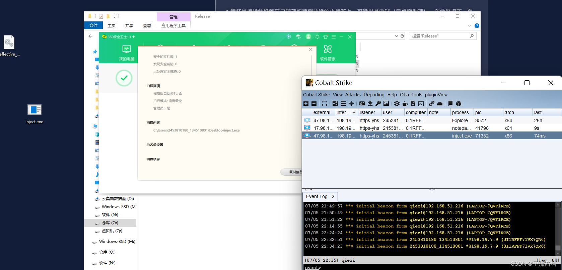Select 云桌面数据盘 (D:) in tree

(118, 199)
